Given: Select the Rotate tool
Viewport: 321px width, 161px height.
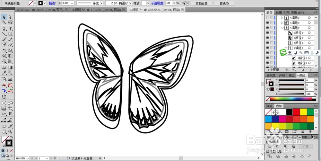Looking at the screenshot, I should [x=4, y=50].
